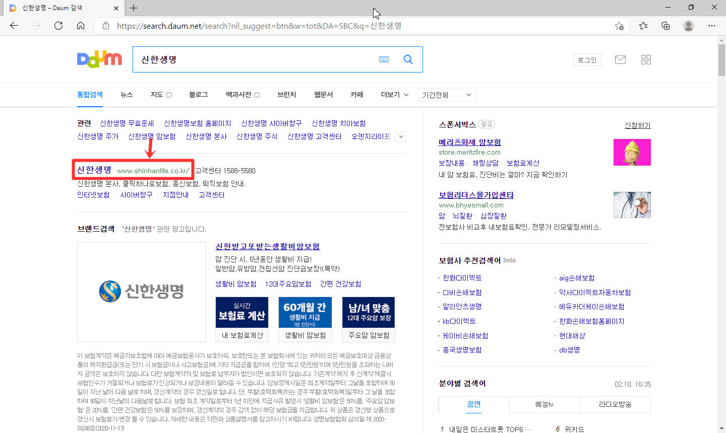The image size is (726, 433).
Task: Click the browser address bar
Action: (363, 26)
